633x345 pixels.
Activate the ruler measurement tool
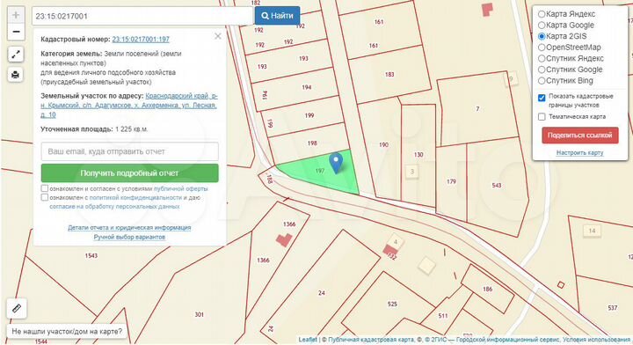point(17,308)
